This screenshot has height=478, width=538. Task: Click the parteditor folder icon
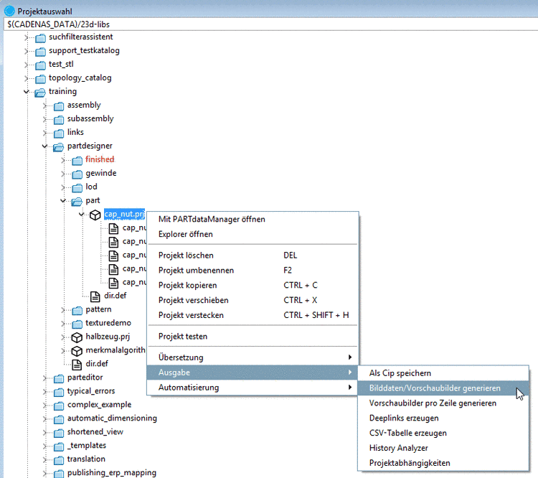click(x=59, y=378)
